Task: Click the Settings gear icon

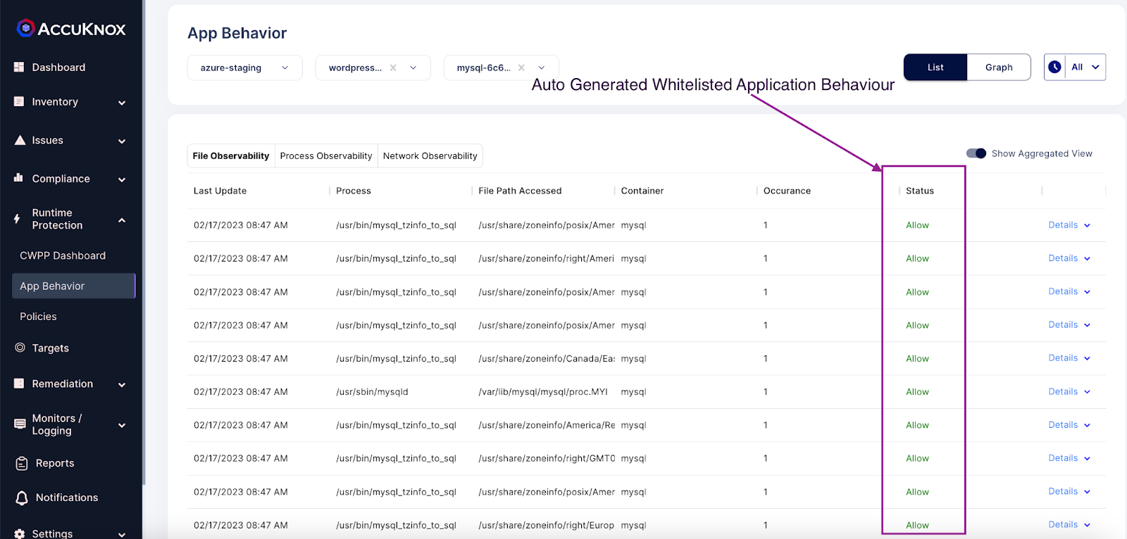Action: (20, 533)
